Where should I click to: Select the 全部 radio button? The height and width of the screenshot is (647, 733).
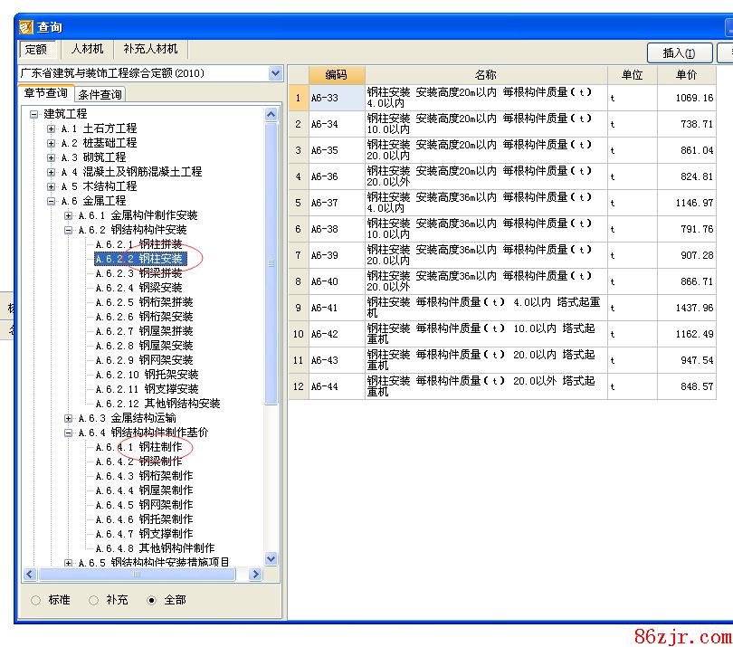click(x=151, y=600)
